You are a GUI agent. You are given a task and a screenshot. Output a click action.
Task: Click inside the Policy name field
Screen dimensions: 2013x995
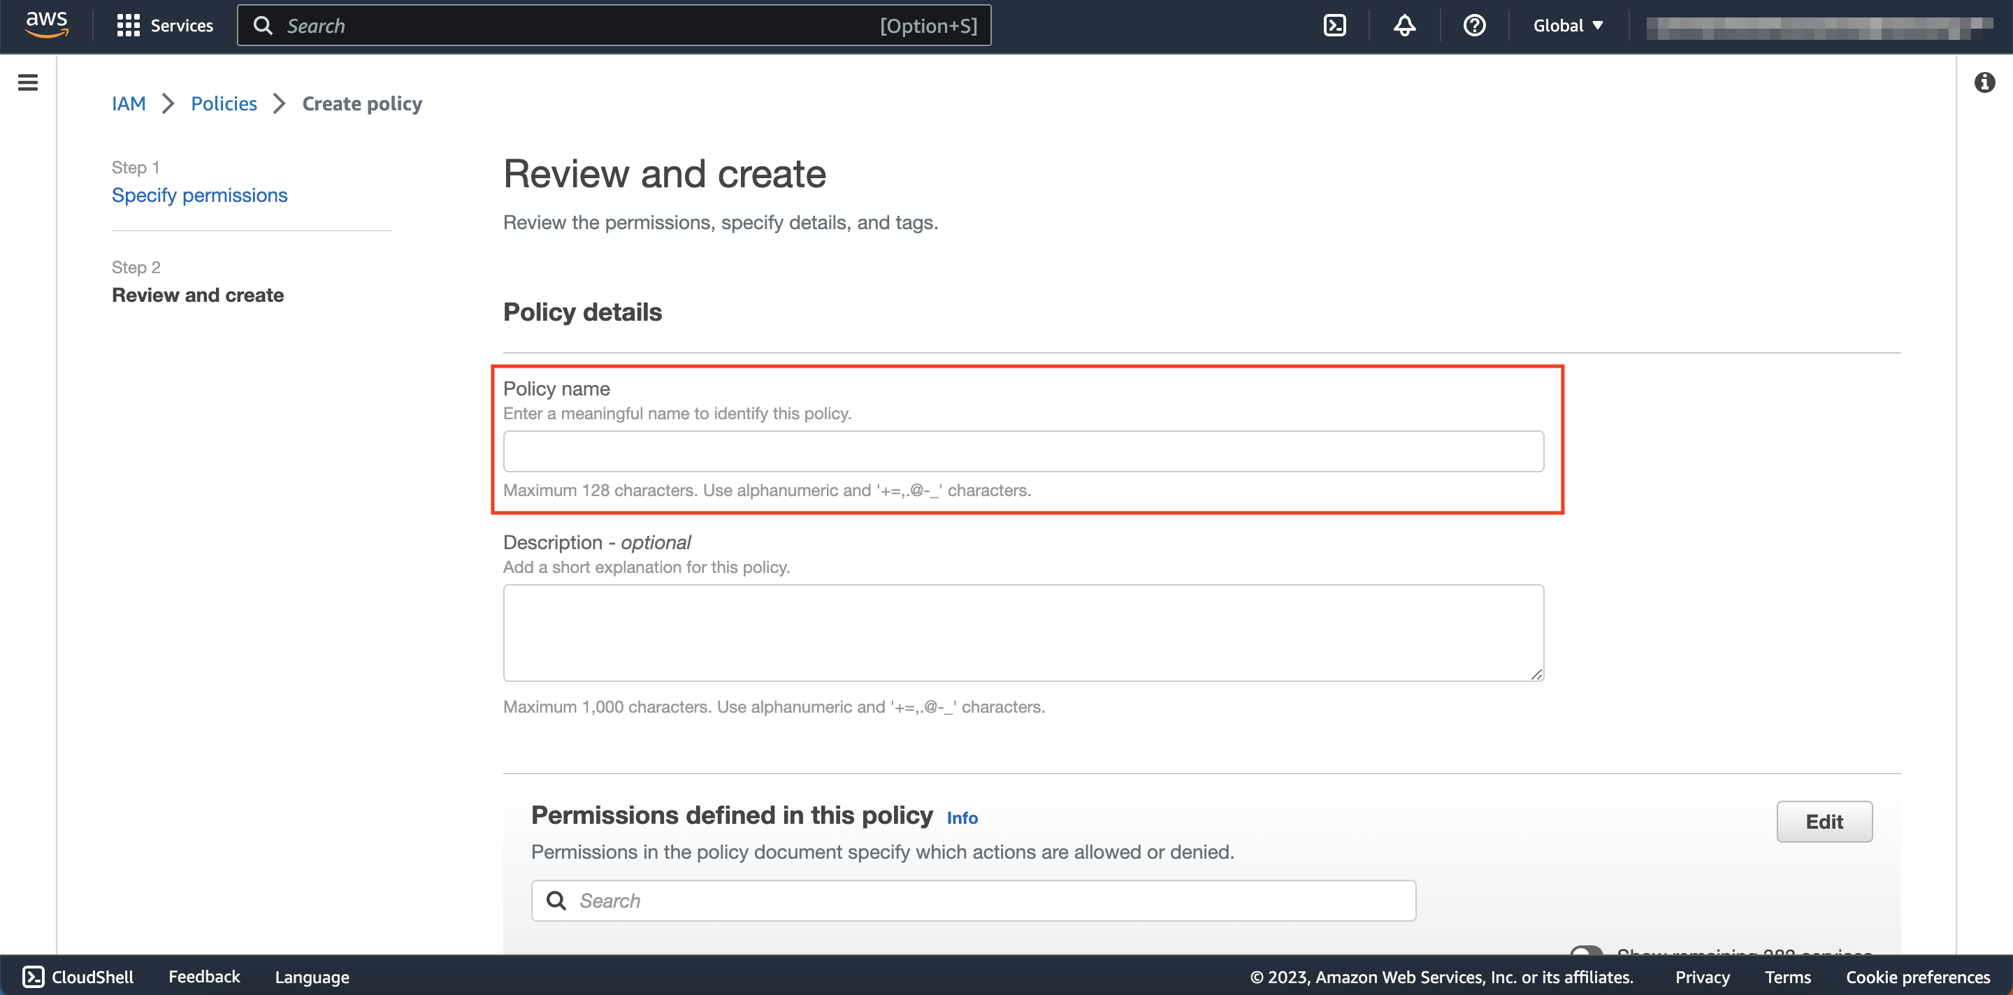point(1023,451)
